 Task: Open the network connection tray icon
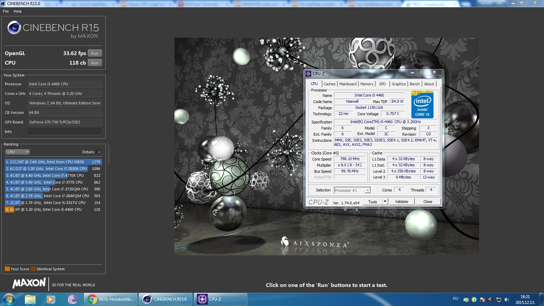(x=499, y=300)
